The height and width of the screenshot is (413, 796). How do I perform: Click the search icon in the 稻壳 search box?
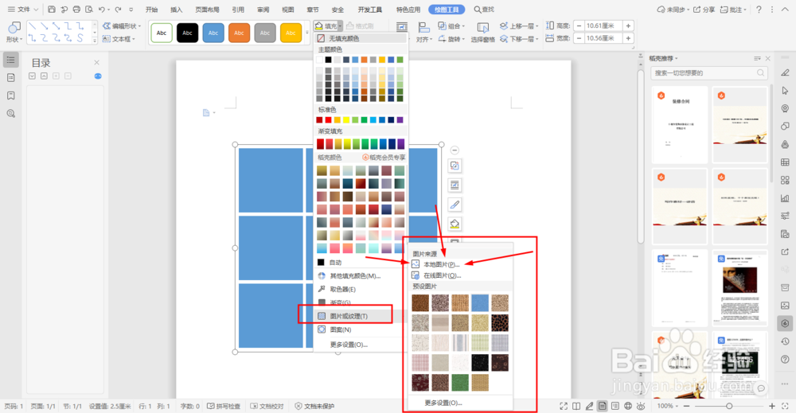[x=760, y=72]
